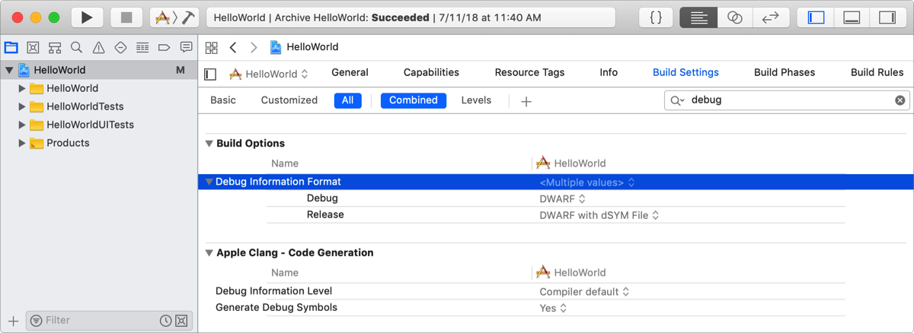914x333 pixels.
Task: Expand the HelloWorldTests folder
Action: click(x=22, y=106)
